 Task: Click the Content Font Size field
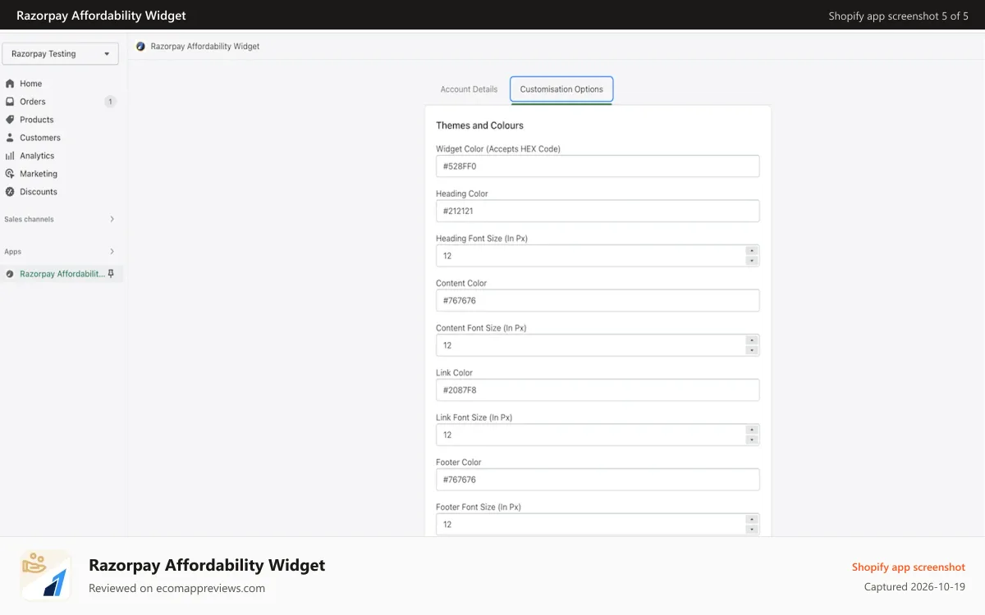(x=598, y=345)
